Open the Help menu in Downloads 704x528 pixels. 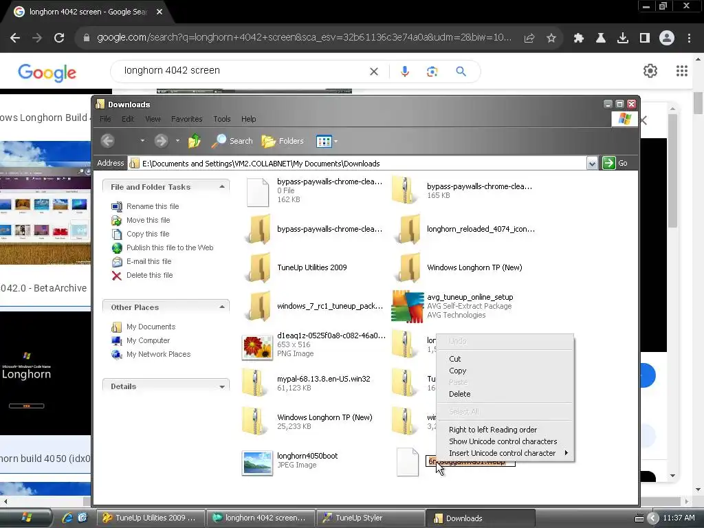coord(248,119)
